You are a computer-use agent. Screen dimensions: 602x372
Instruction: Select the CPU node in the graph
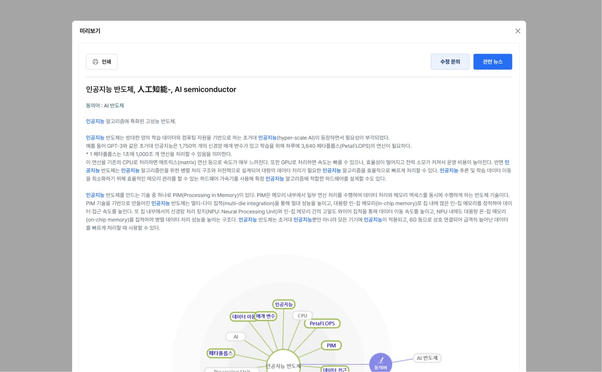tap(302, 316)
